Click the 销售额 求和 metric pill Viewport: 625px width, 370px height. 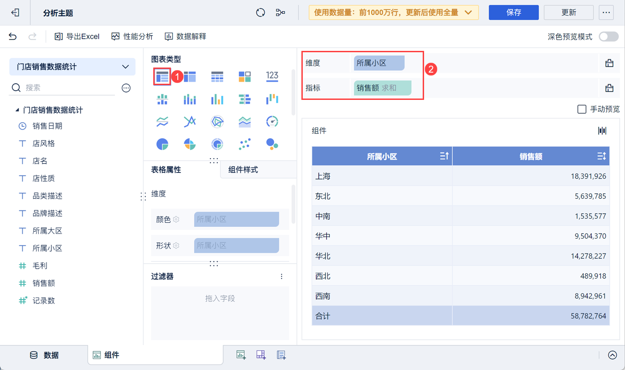(x=382, y=87)
